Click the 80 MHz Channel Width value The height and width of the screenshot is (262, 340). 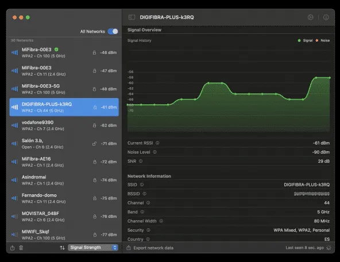click(x=322, y=221)
